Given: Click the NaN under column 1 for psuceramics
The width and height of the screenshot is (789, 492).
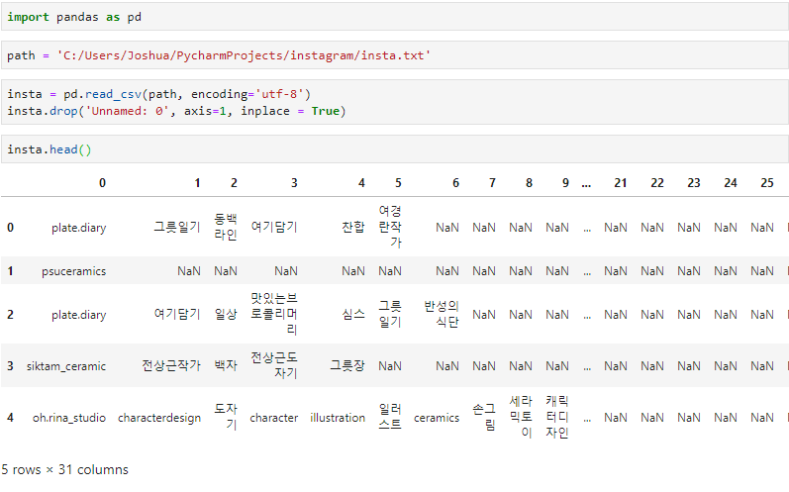Looking at the screenshot, I should pyautogui.click(x=189, y=271).
